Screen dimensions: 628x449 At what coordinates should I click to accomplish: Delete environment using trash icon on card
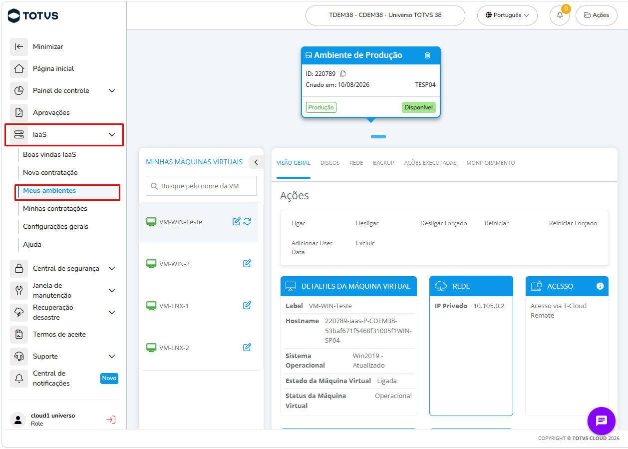click(427, 55)
